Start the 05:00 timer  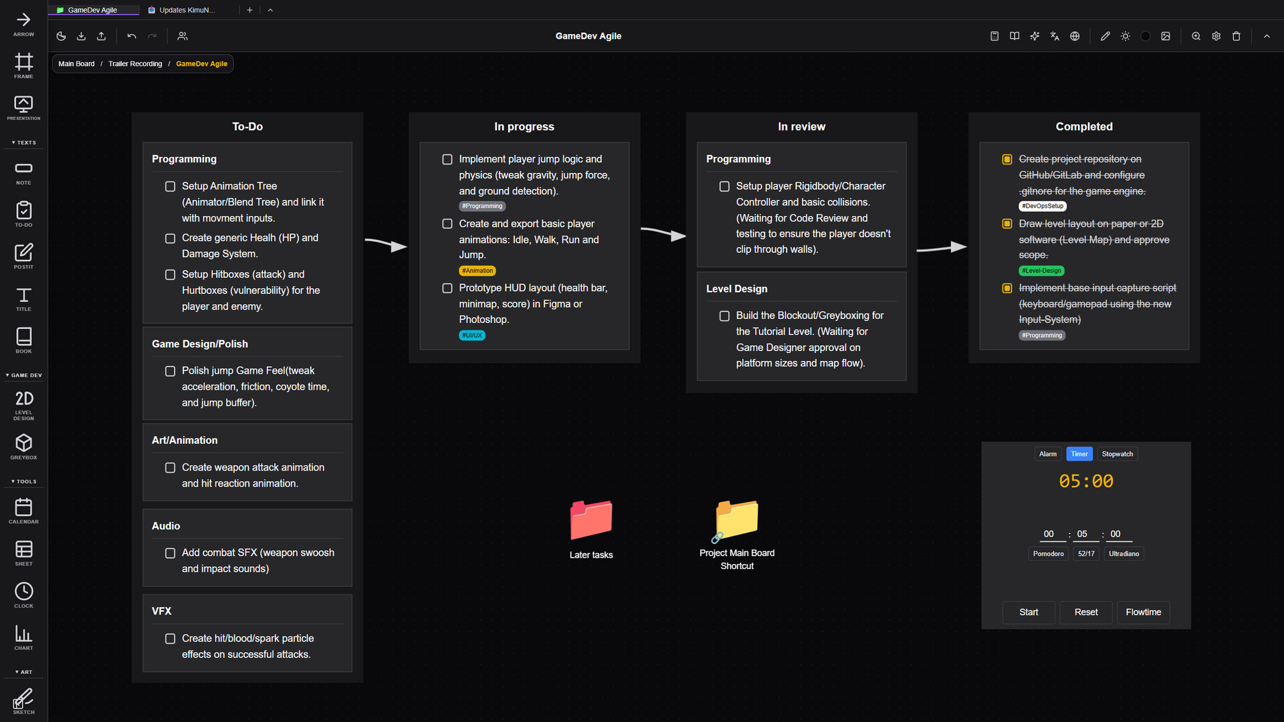pyautogui.click(x=1029, y=612)
